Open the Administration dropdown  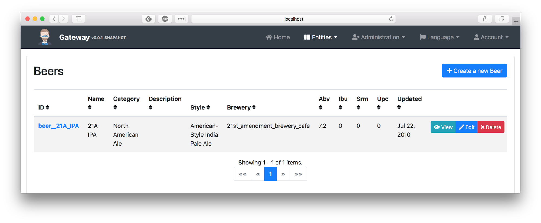tap(378, 37)
